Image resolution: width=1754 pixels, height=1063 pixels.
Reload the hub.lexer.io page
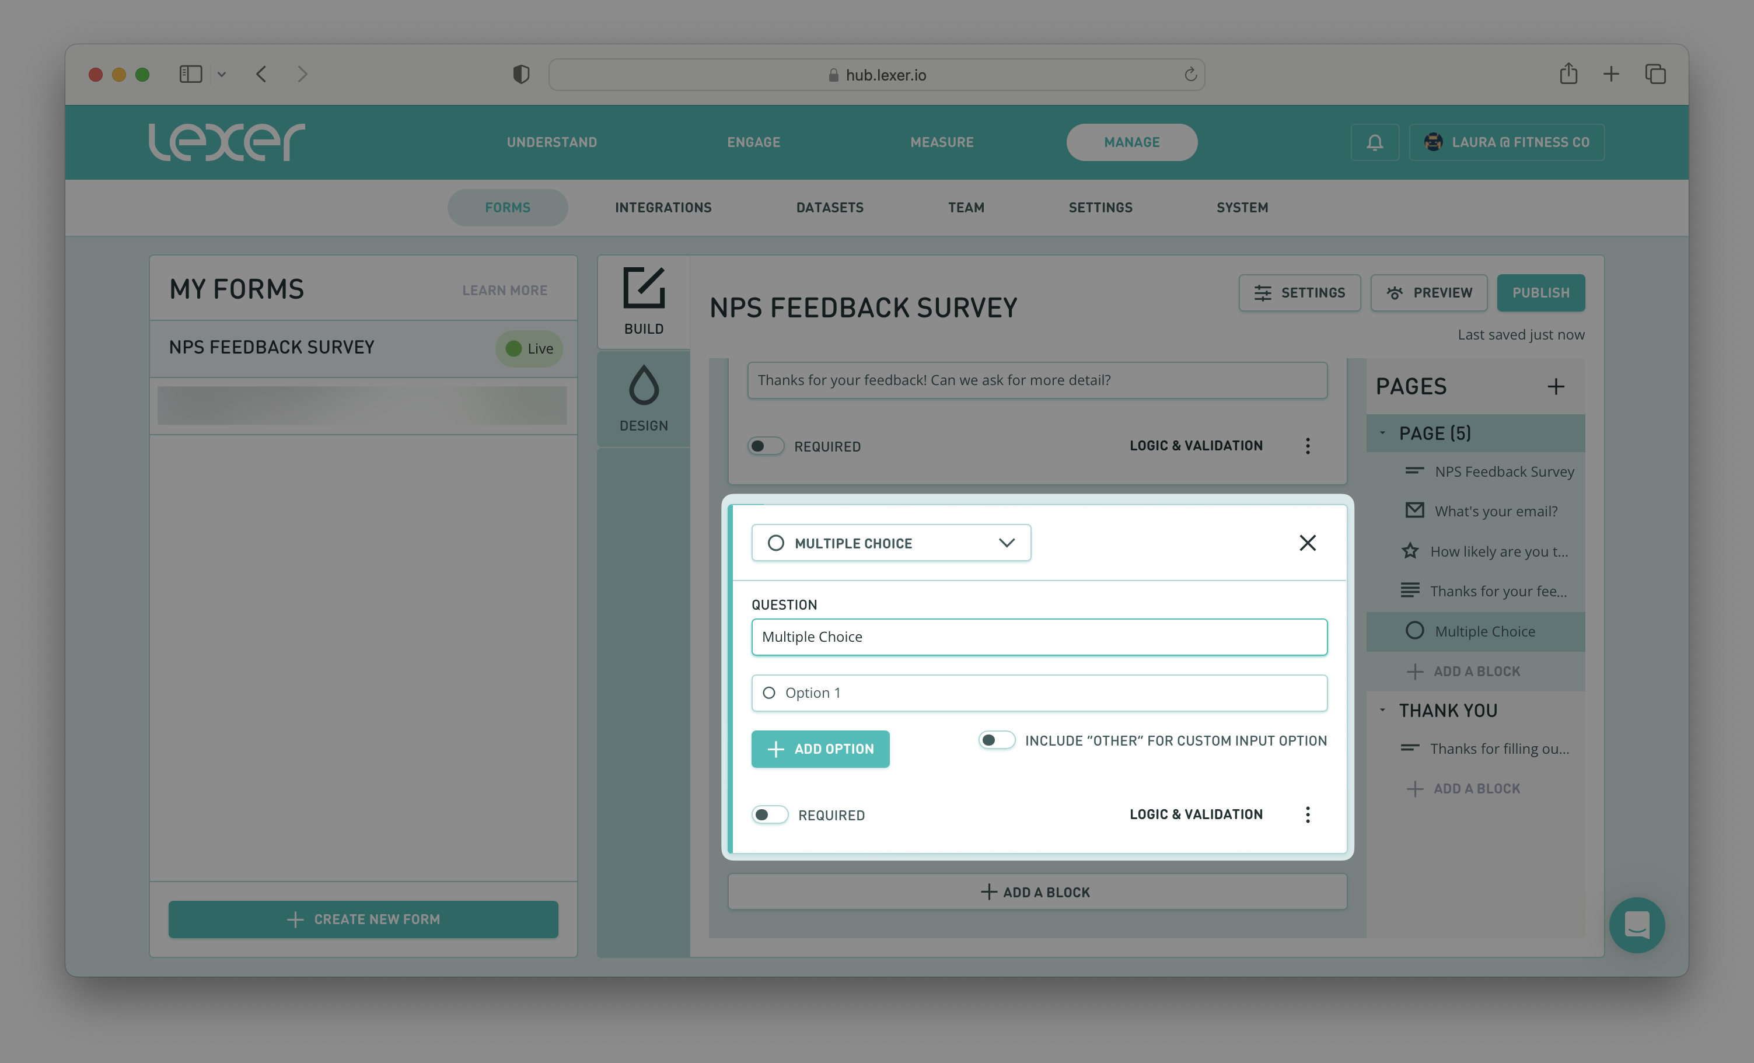click(x=1190, y=74)
